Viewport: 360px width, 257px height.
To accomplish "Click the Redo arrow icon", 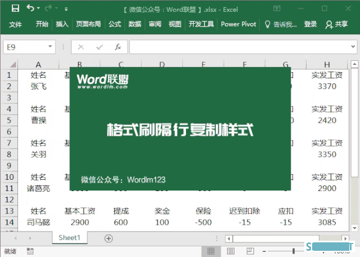I will 48,8.
